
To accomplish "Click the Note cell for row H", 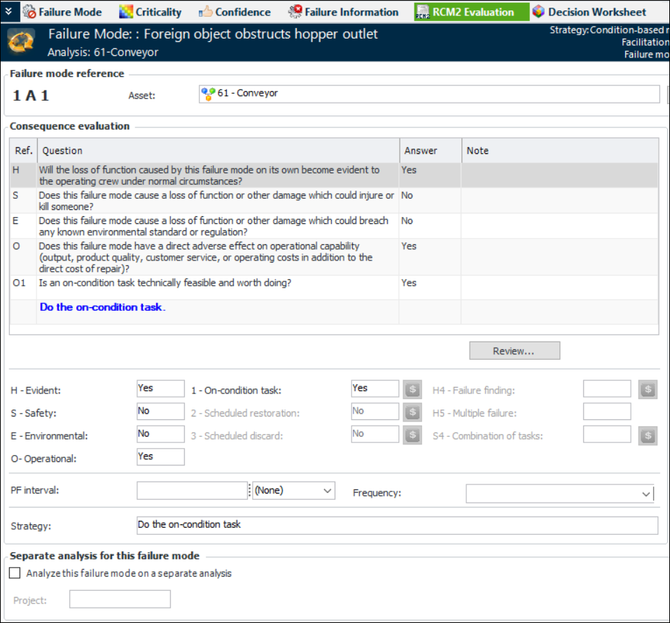I will click(x=560, y=175).
